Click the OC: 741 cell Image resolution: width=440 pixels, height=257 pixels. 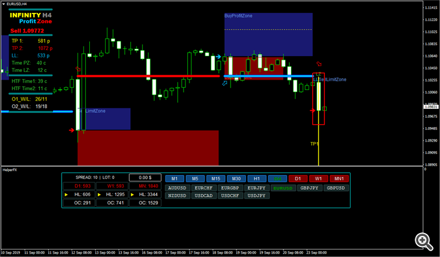tap(112, 203)
